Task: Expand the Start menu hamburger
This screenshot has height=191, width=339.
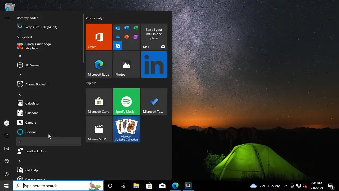Action: (x=7, y=18)
